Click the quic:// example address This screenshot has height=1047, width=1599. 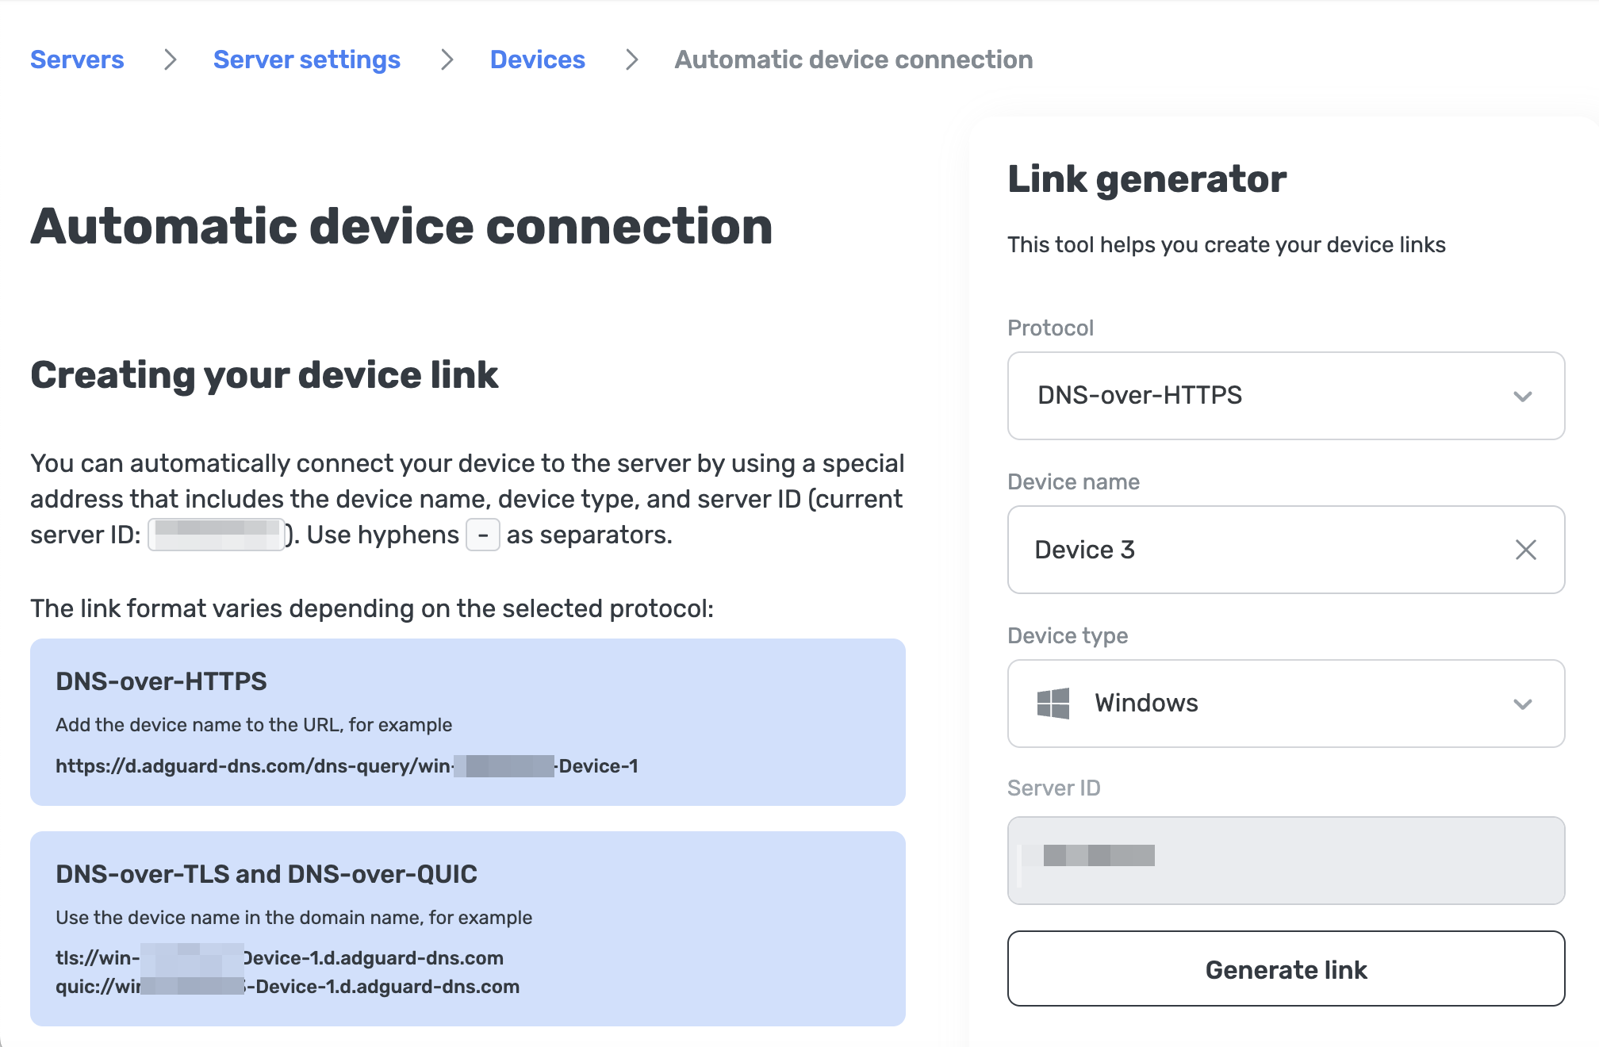point(287,987)
